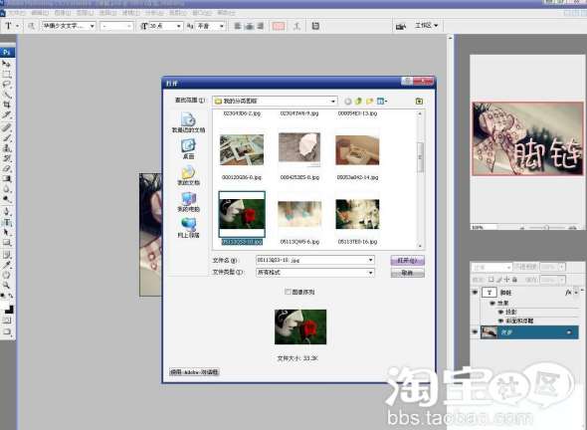Open the 文件类型 format dropdown

[x=371, y=273]
